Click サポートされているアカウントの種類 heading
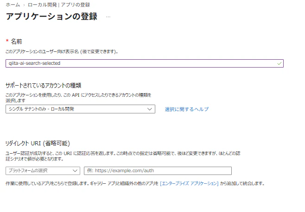 click(x=44, y=85)
